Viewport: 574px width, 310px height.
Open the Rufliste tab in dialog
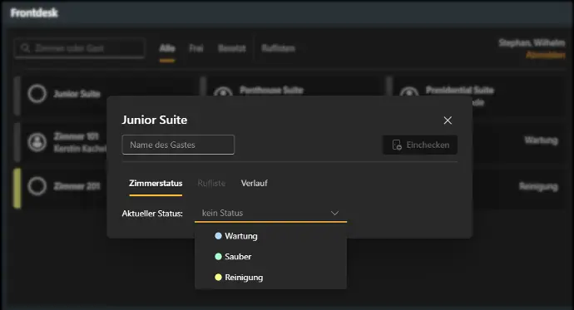(x=211, y=183)
